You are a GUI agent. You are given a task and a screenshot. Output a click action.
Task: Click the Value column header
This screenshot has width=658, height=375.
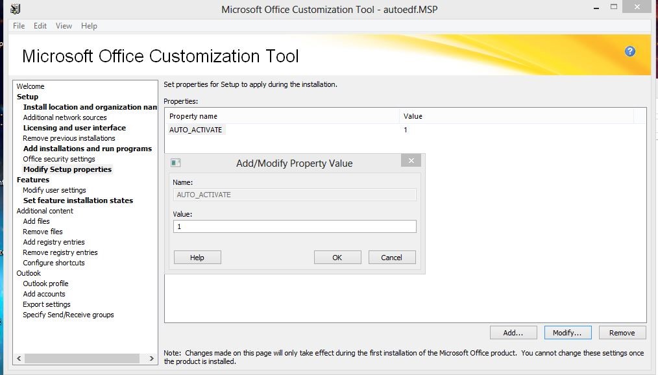click(516, 116)
